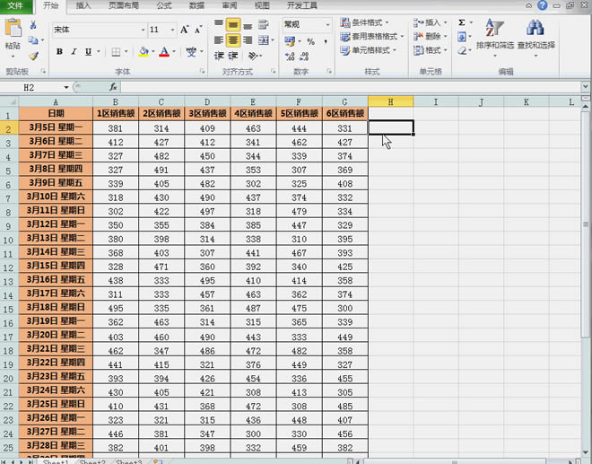
Task: Toggle bold formatting
Action: pos(60,52)
